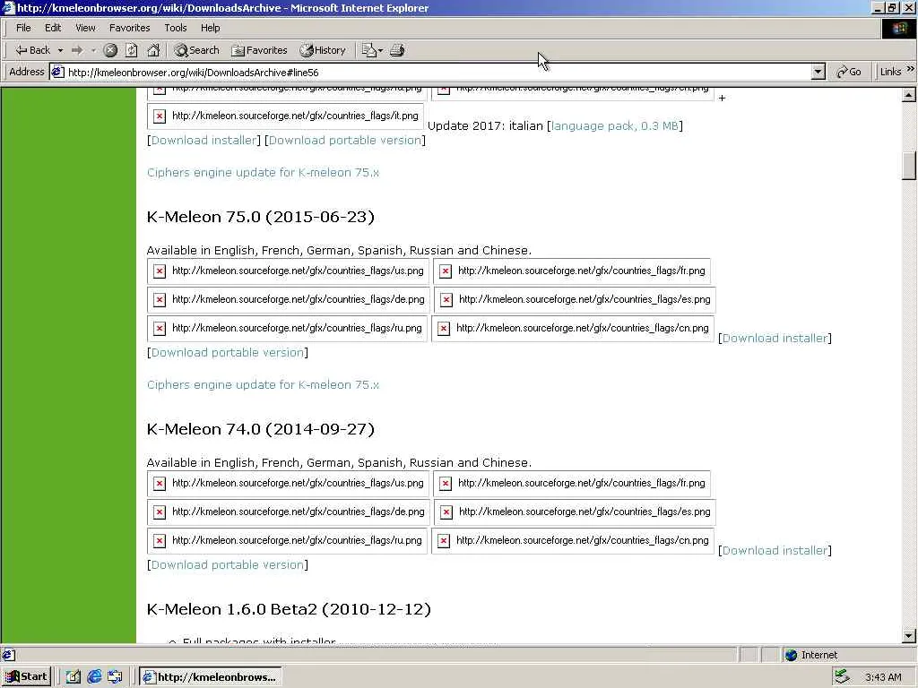Click broken us.png flag under K-Meleon 75.0
The width and height of the screenshot is (918, 688).
click(288, 271)
